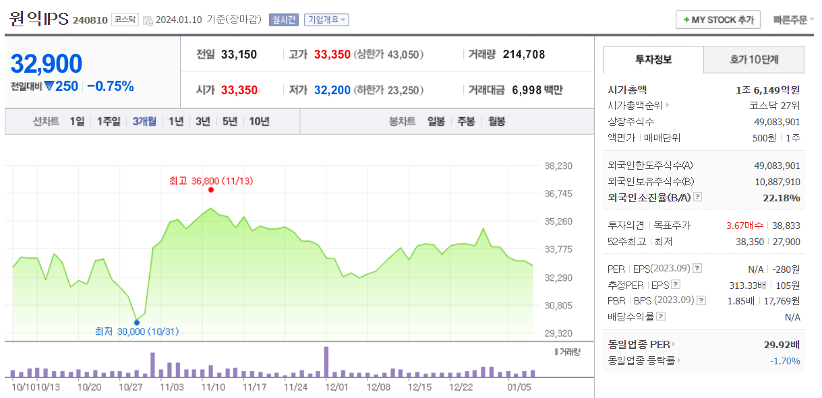
Task: Click the 시가총액순위 label link
Action: tap(635, 106)
